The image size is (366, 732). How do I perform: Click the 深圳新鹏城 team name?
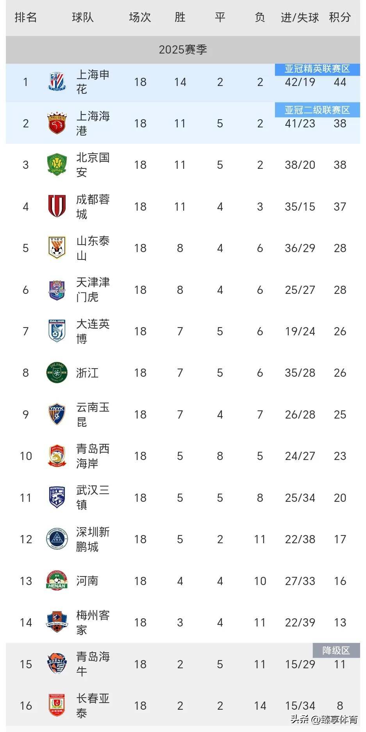pyautogui.click(x=93, y=539)
